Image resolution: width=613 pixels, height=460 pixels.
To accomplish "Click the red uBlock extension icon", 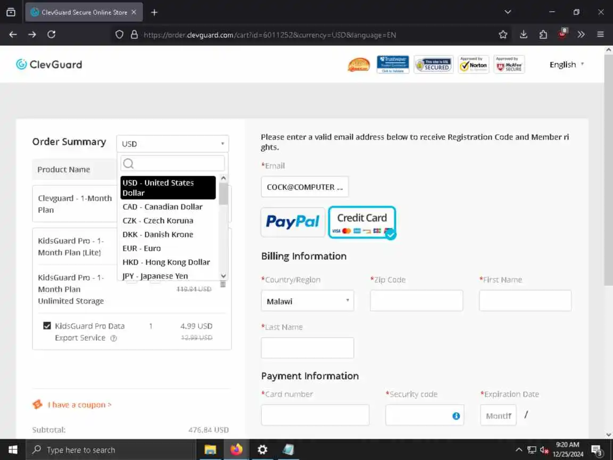I will (562, 34).
